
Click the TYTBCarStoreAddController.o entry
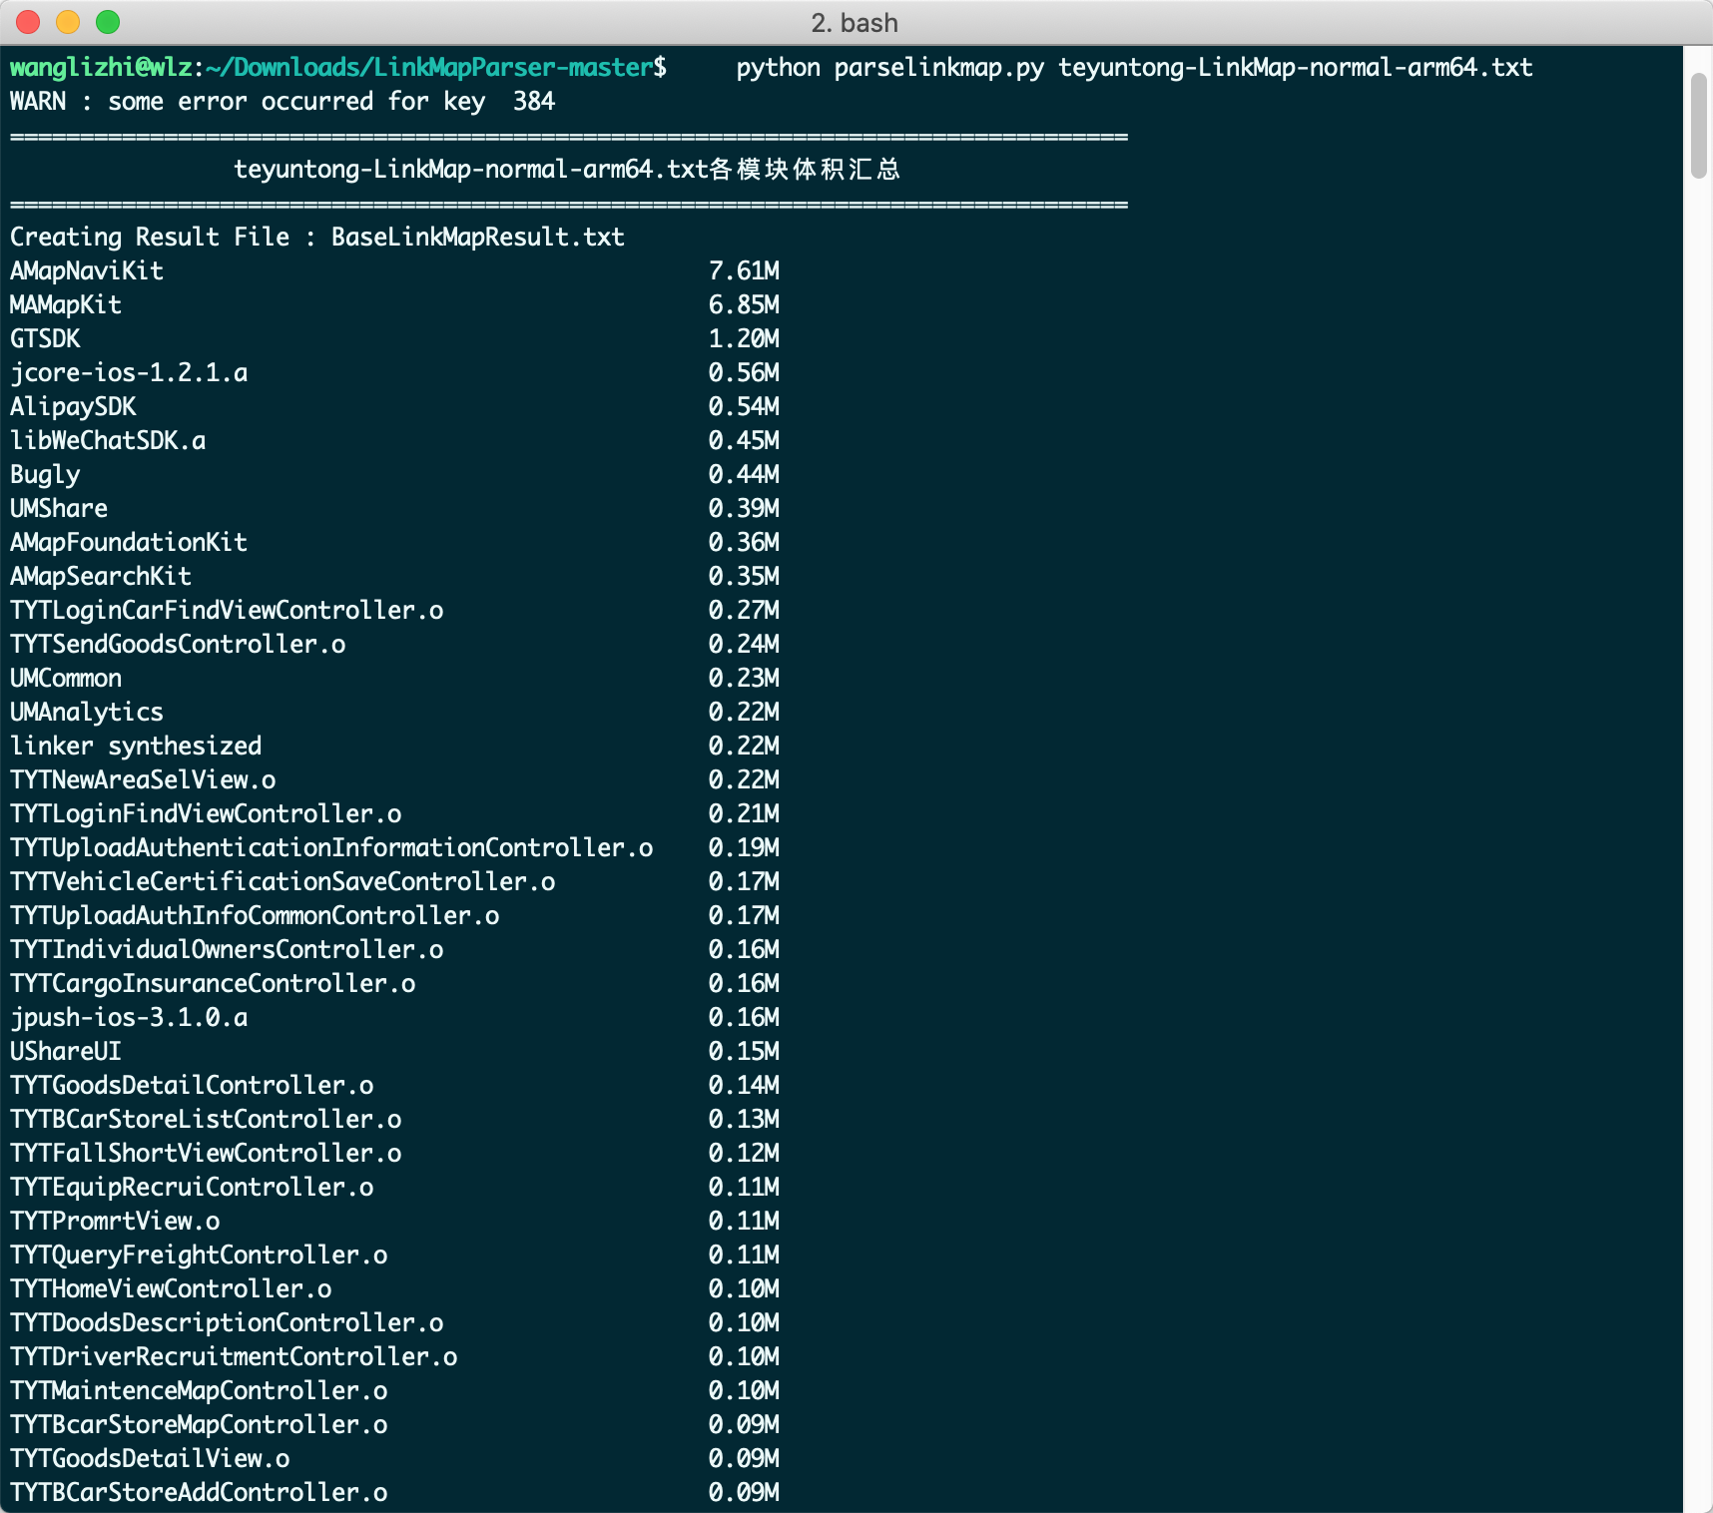tap(199, 1493)
